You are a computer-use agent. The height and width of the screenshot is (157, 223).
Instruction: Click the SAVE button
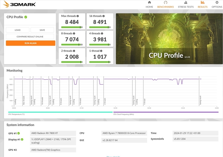[42, 30]
